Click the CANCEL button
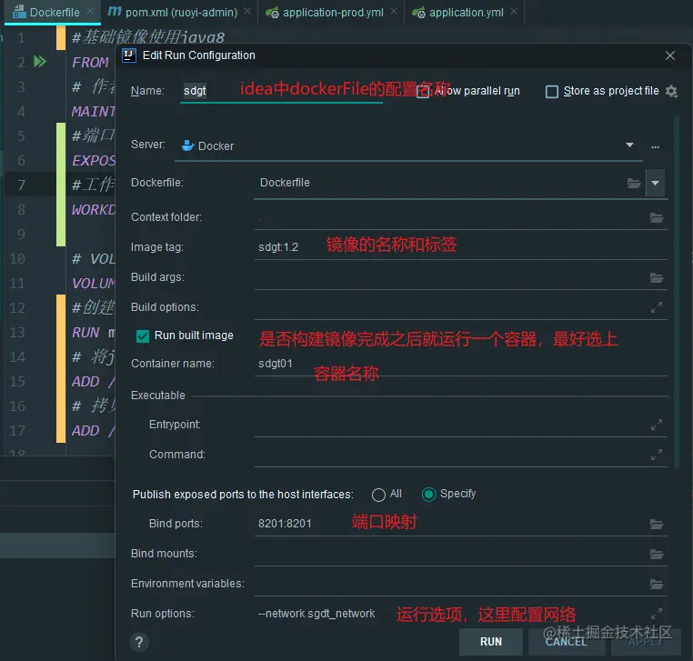Screen dimensions: 693x661 567,642
